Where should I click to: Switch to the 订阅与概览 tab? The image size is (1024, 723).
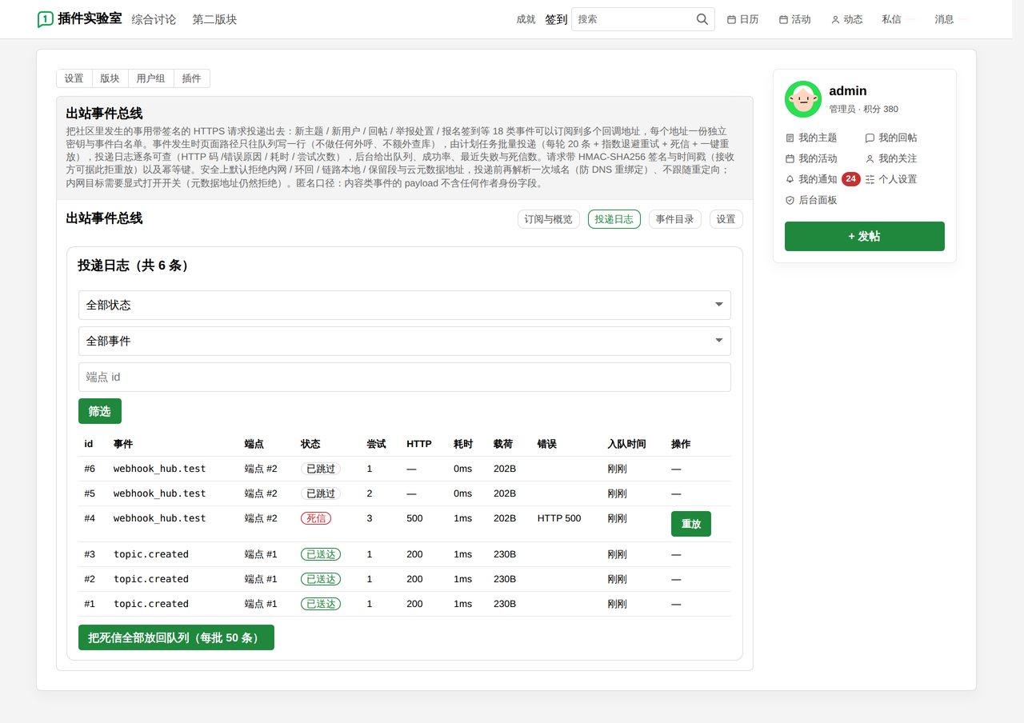click(x=549, y=219)
